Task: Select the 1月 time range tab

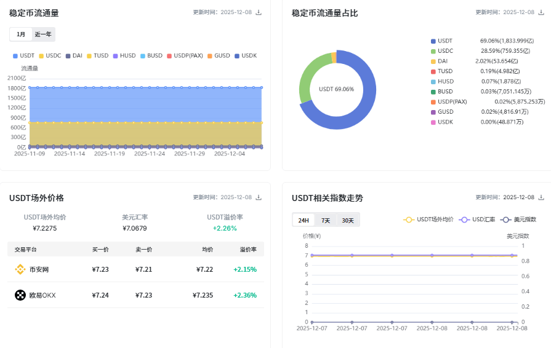Action: (x=21, y=34)
